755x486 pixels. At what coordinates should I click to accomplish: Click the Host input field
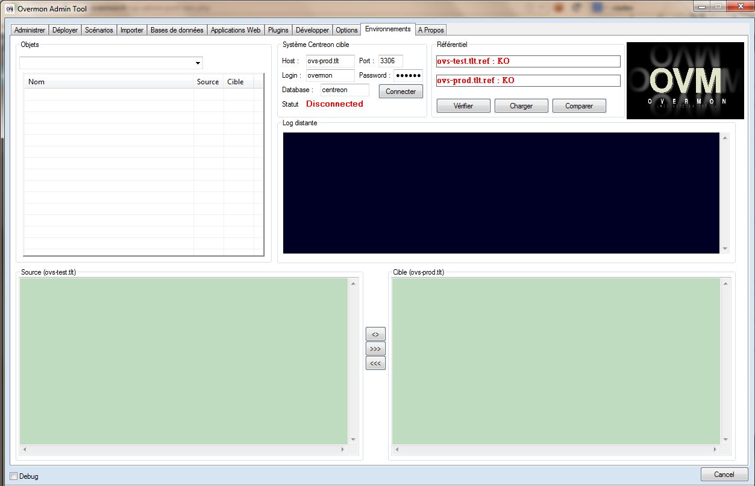pyautogui.click(x=330, y=61)
